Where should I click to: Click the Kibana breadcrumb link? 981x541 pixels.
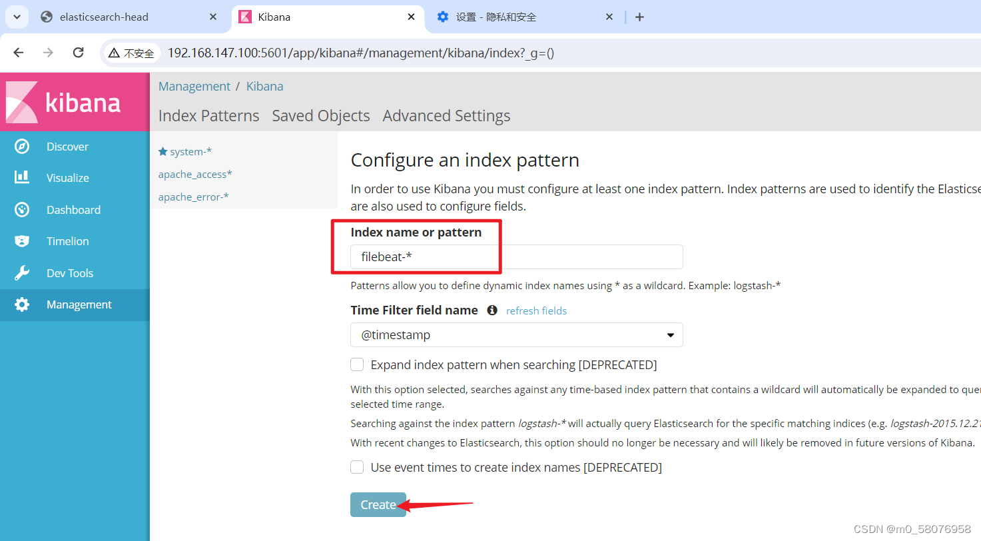(x=265, y=87)
